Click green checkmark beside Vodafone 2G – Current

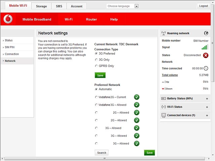(x=137, y=97)
